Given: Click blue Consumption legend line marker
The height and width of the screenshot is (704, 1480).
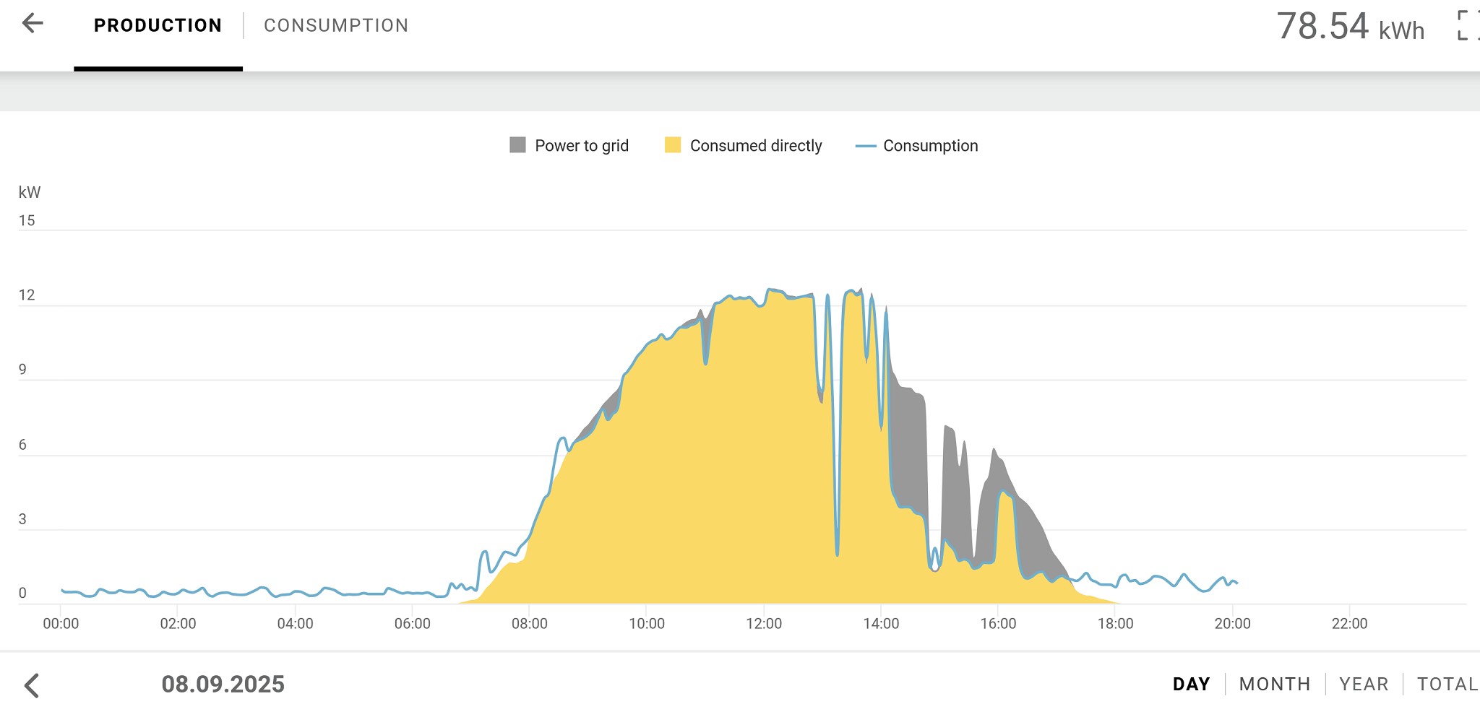Looking at the screenshot, I should (x=865, y=146).
